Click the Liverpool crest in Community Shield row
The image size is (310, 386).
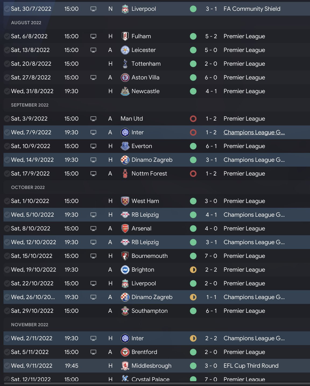125,9
